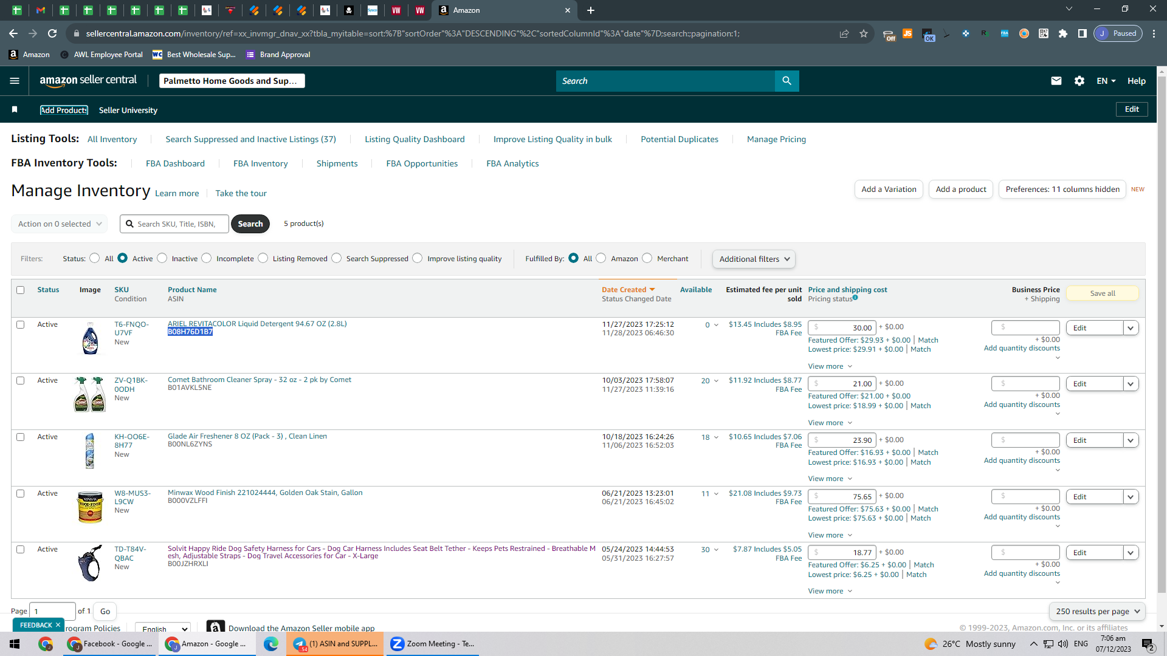Screen dimensions: 1167x656
Task: Expand View more for the Glade row
Action: [x=830, y=479]
